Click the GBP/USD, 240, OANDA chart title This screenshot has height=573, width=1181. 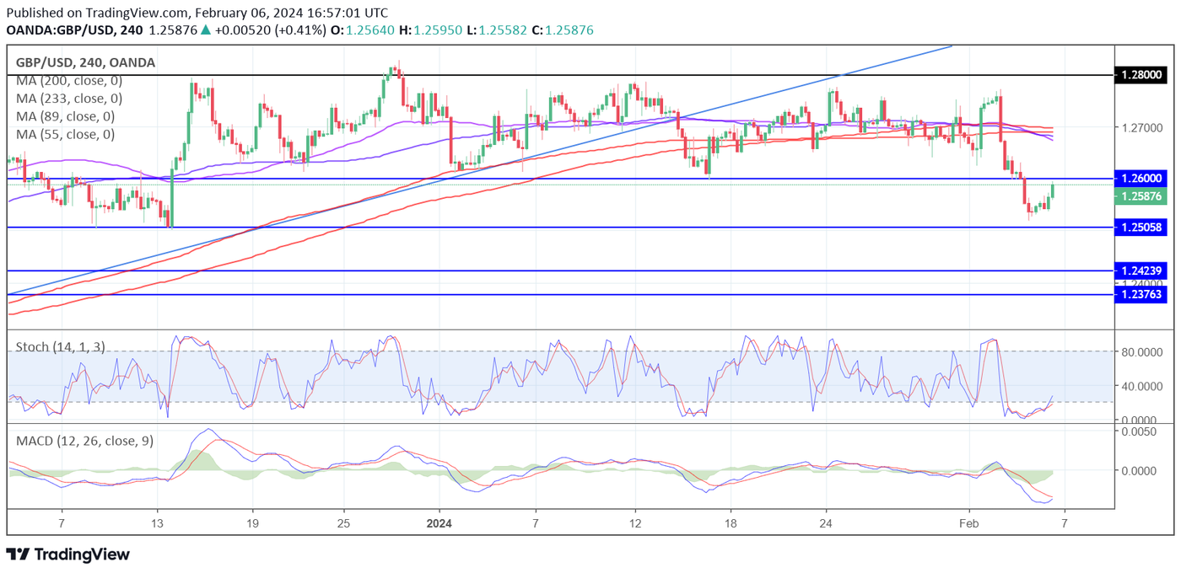85,62
